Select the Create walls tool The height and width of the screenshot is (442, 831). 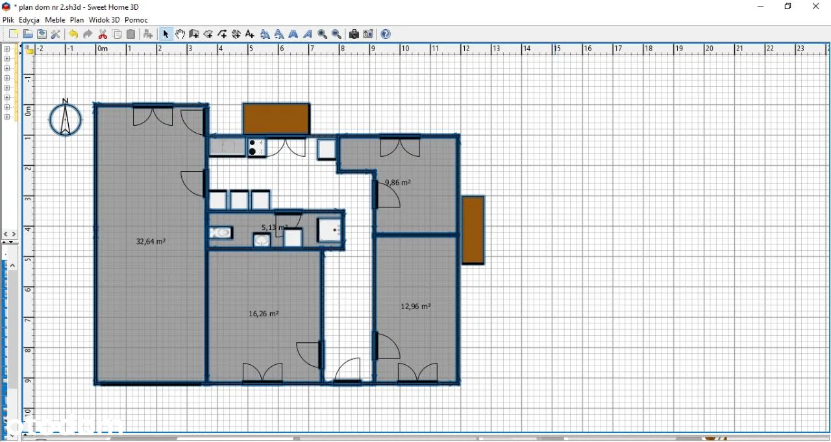pyautogui.click(x=194, y=34)
